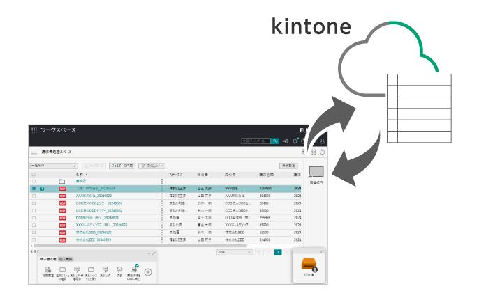This screenshot has width=479, height=300.
Task: Go to first page double arrow
Action: click(260, 252)
